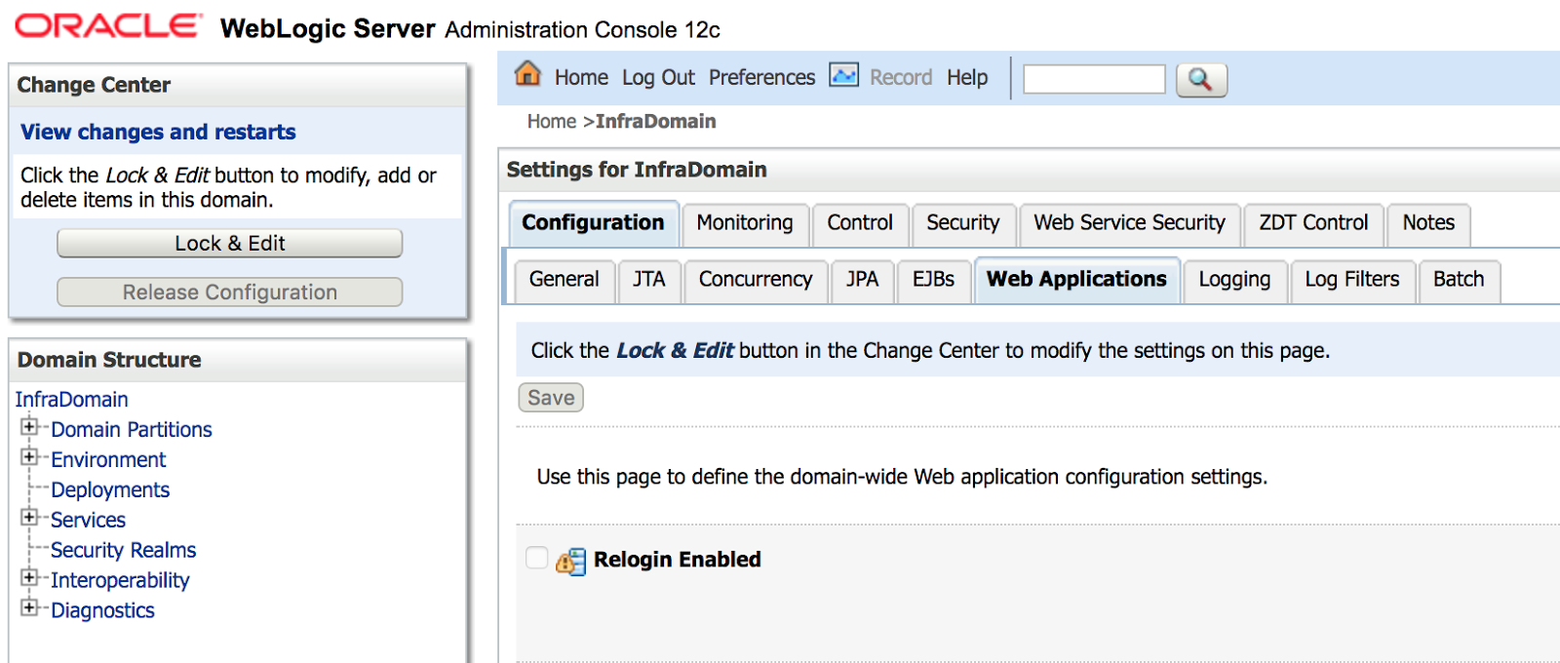Click into the search text field
This screenshot has height=663, width=1560.
click(x=1094, y=79)
